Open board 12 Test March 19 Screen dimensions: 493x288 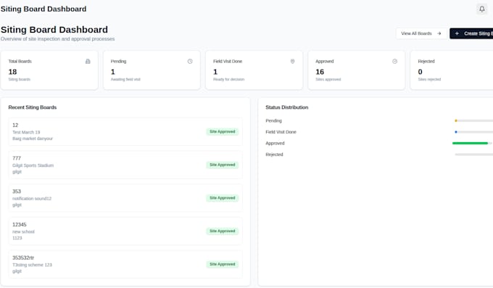pos(125,131)
